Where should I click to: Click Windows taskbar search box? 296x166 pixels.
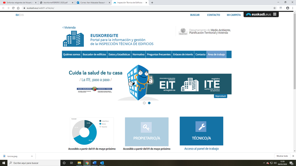[34, 163]
